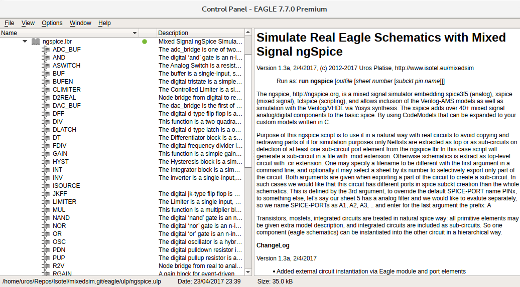The image size is (520, 287).
Task: Select the DAC_BUF device icon
Action: pyautogui.click(x=46, y=106)
